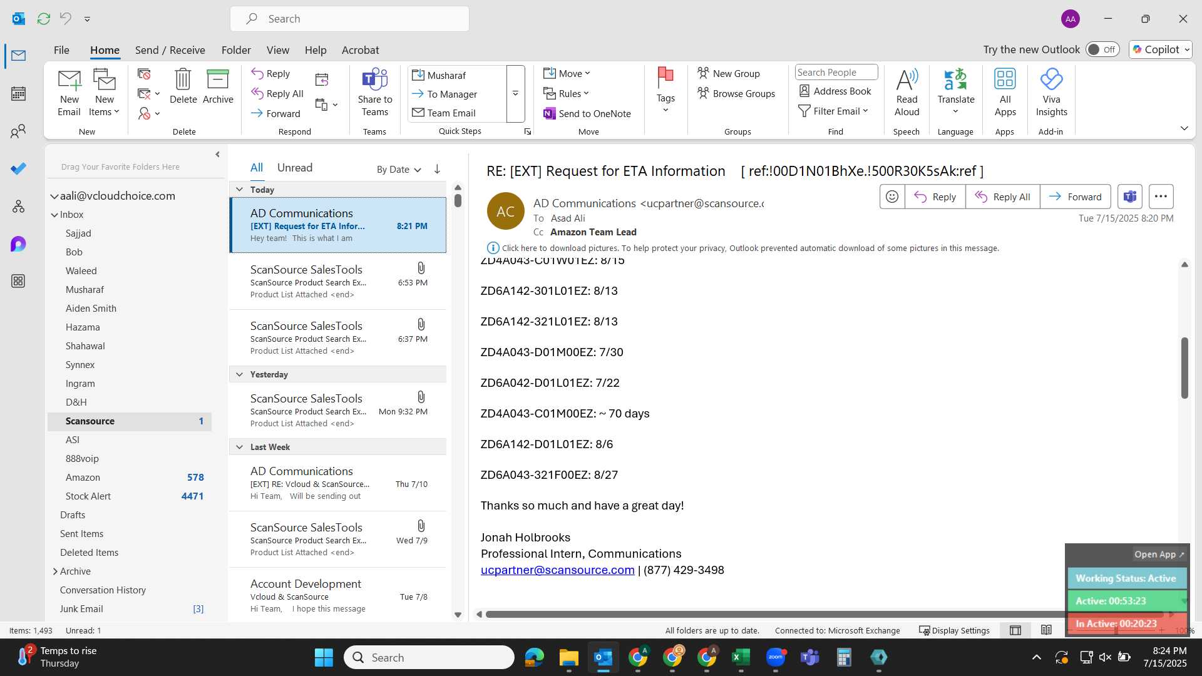
Task: Click the Search People input field
Action: pyautogui.click(x=836, y=73)
